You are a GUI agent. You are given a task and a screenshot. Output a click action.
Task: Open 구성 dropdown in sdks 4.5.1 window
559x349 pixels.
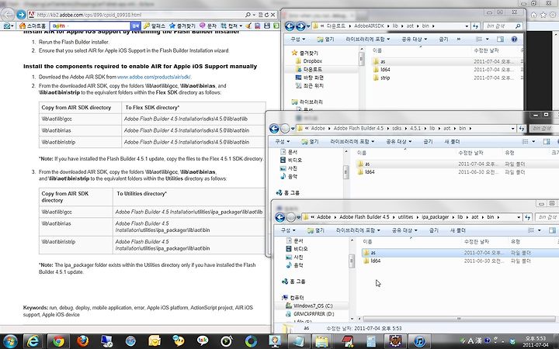282,142
